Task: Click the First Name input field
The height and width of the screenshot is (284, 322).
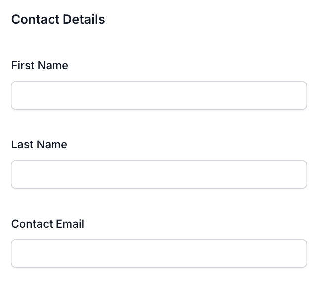Action: (x=159, y=95)
